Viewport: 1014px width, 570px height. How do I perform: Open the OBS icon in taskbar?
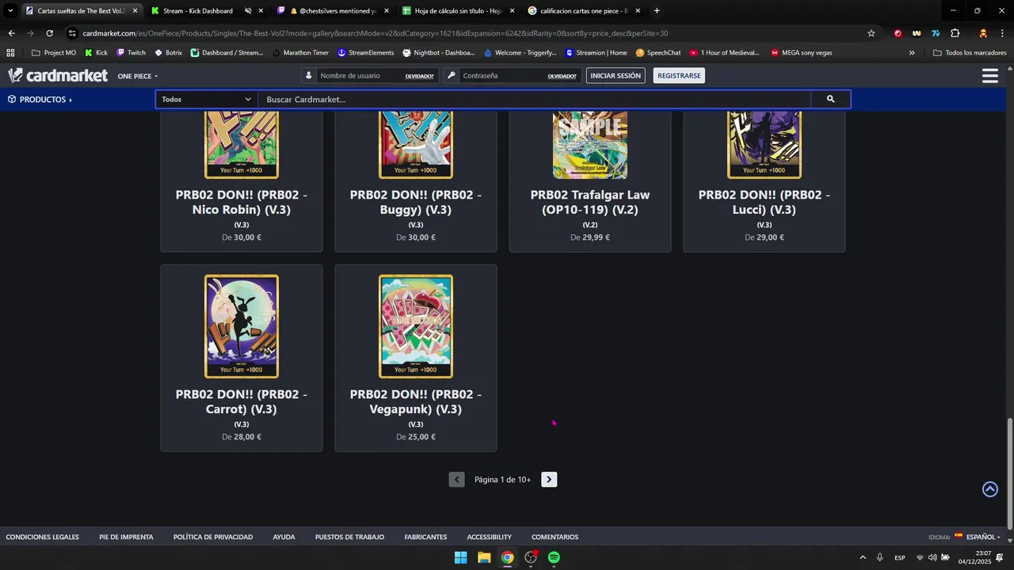531,557
